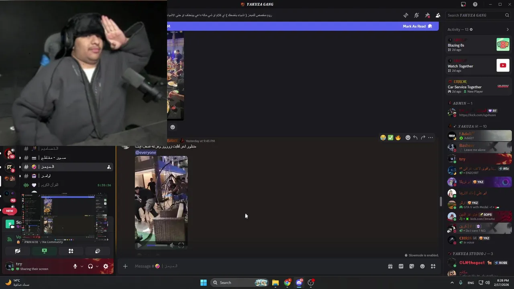Open the Help question mark icon

coord(475,4)
